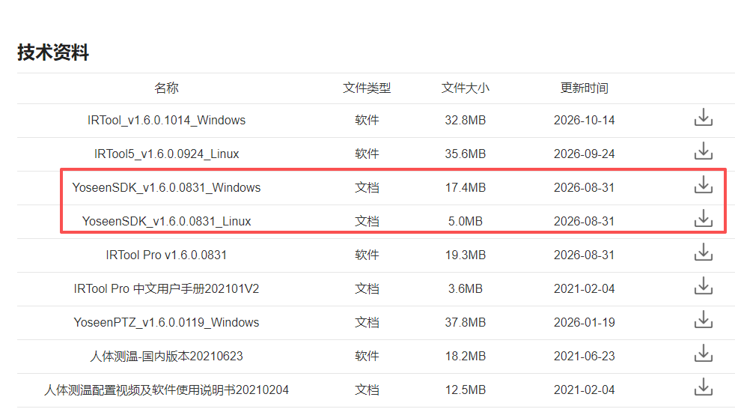735x412 pixels.
Task: Download IRTool Pro v1.6.0.0831 via icon
Action: pyautogui.click(x=703, y=252)
